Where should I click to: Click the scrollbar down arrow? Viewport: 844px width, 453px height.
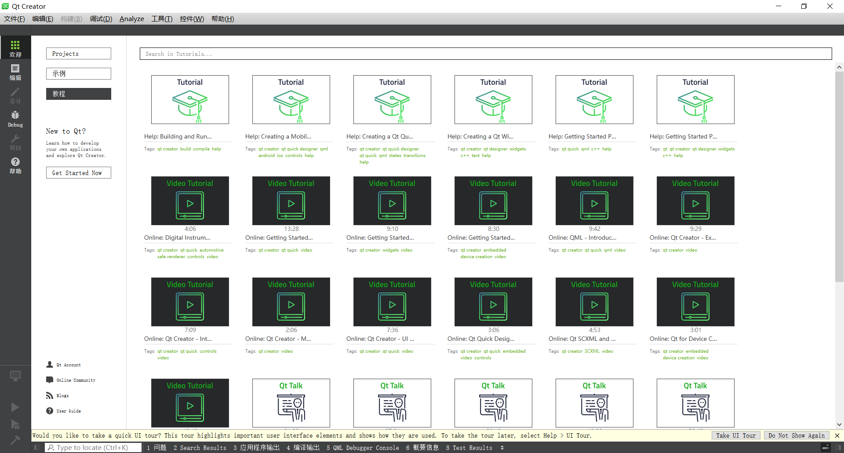pos(839,424)
